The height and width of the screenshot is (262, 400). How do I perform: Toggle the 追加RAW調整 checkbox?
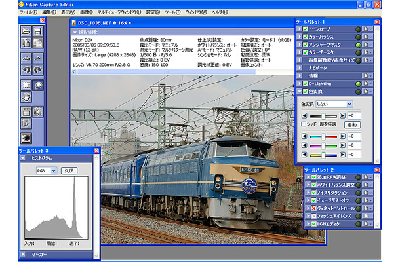point(314,177)
